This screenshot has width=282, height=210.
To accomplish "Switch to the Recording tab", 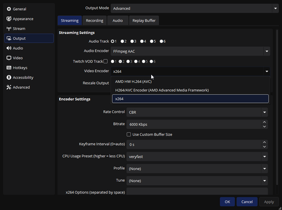I will click(95, 20).
